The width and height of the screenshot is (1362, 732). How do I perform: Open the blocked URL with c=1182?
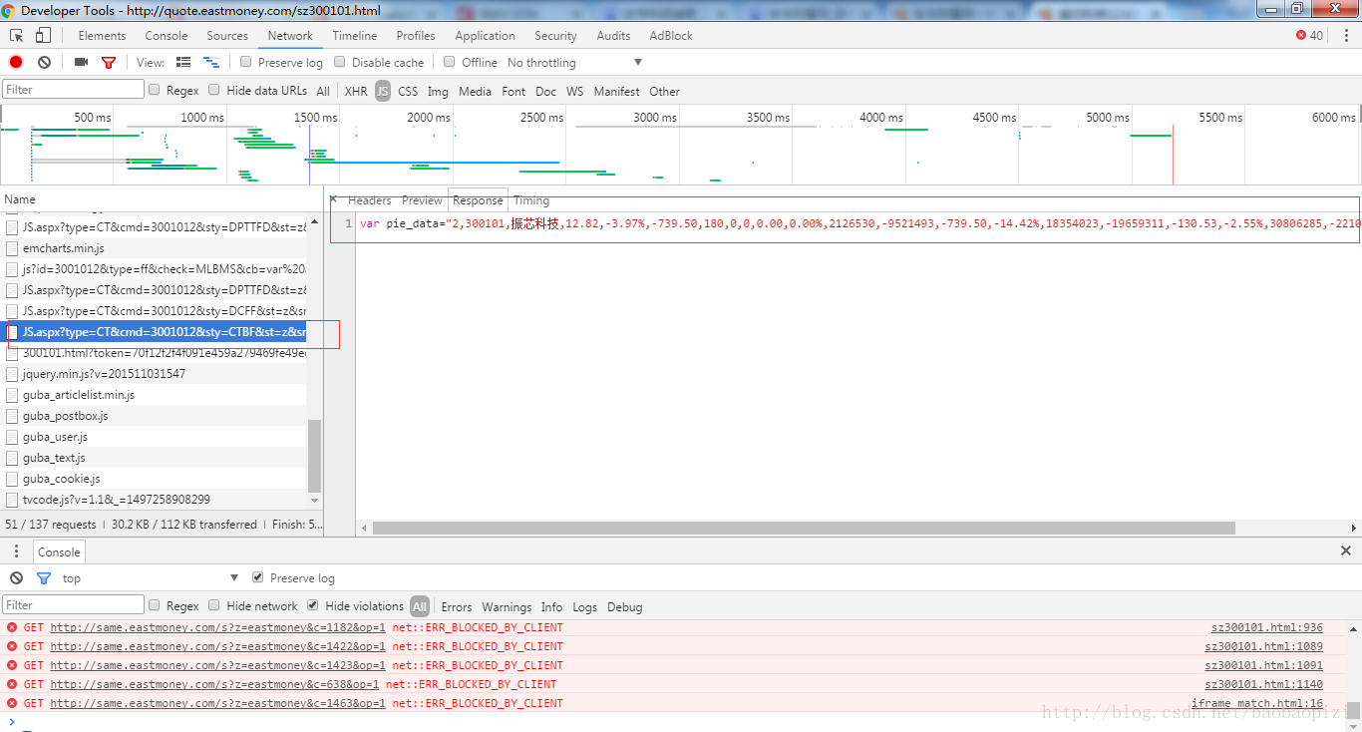[x=217, y=627]
